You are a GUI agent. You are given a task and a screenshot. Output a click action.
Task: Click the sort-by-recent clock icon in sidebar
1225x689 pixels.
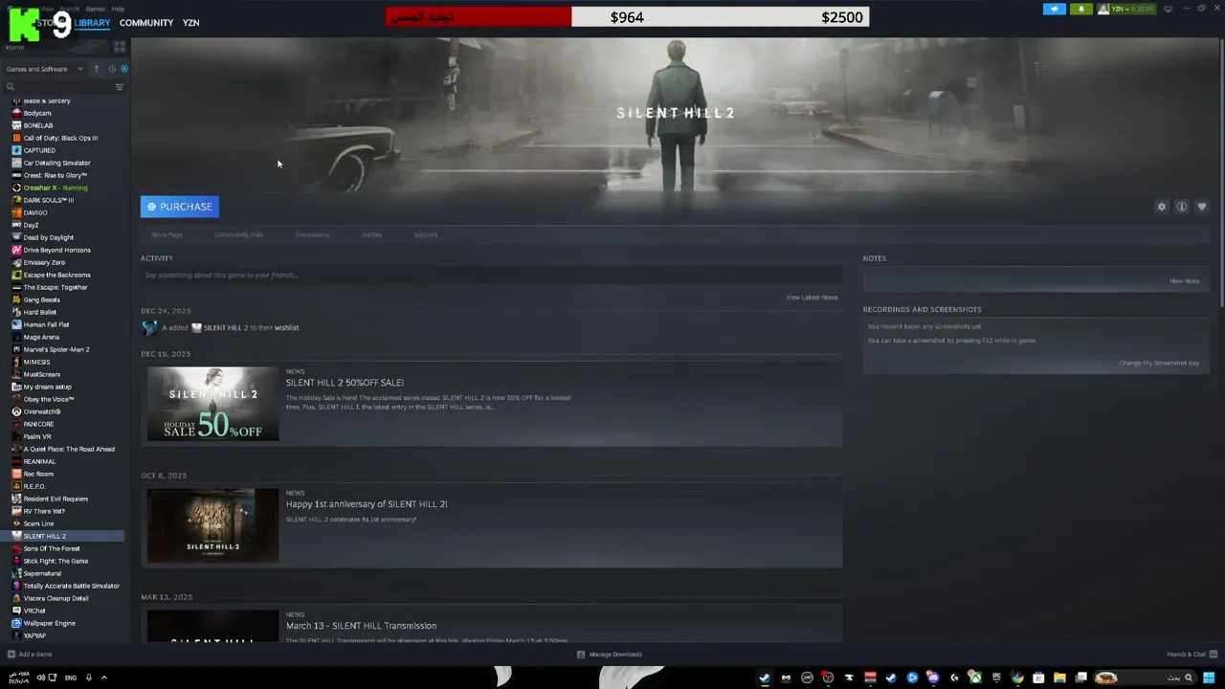point(111,69)
